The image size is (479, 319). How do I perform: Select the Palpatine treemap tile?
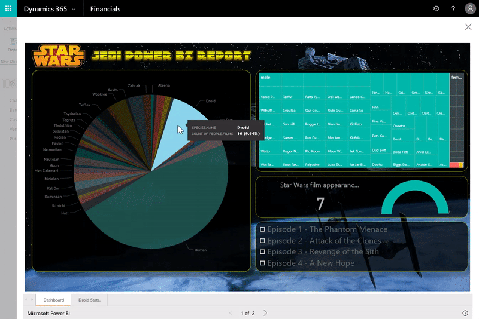coord(314,161)
